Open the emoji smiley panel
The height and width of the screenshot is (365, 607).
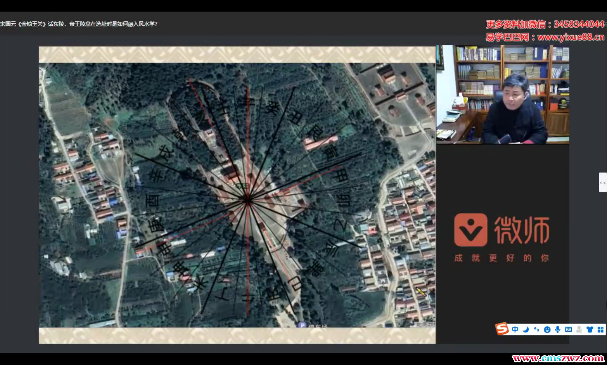coord(547,329)
